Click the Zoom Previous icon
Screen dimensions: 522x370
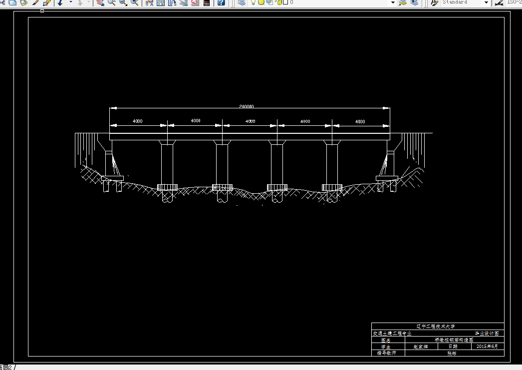(135, 2)
